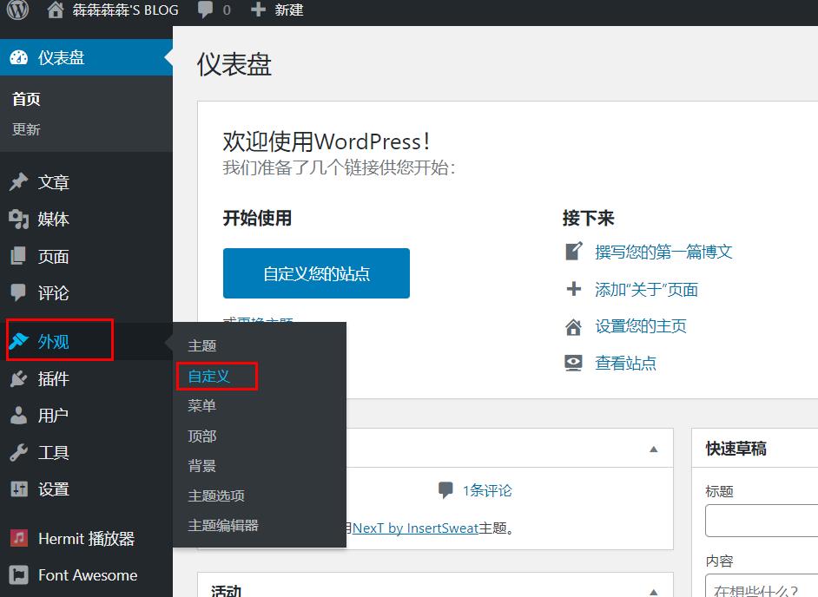Click the media icon for 媒体
818x597 pixels.
click(x=19, y=219)
